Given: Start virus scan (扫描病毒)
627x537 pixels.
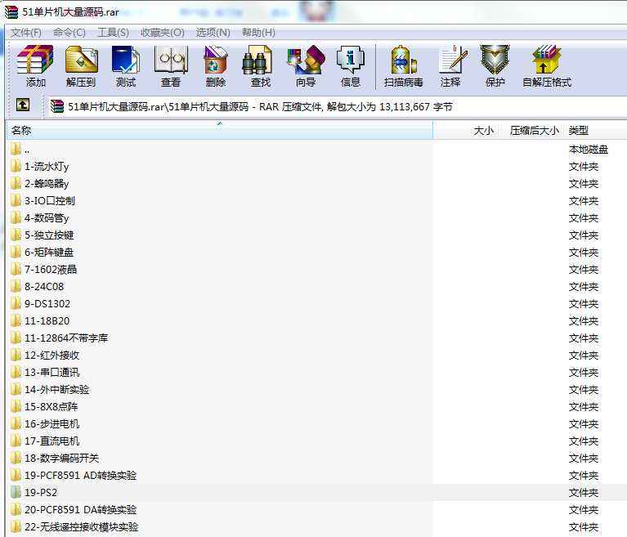Looking at the screenshot, I should click(x=404, y=60).
